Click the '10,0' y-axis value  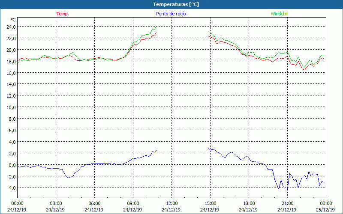11,108
